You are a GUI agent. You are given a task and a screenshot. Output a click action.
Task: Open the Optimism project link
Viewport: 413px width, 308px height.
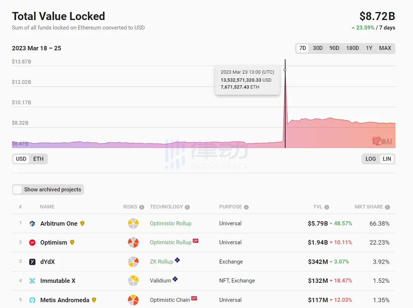click(54, 243)
